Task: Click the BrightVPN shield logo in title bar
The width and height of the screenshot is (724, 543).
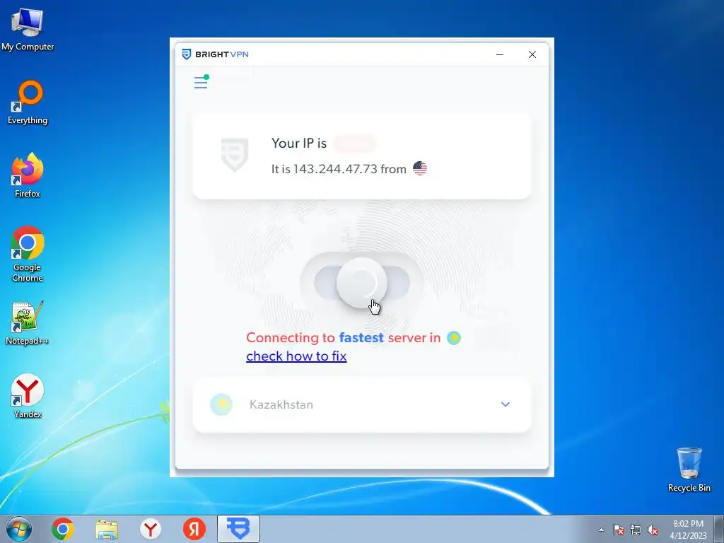Action: 187,54
